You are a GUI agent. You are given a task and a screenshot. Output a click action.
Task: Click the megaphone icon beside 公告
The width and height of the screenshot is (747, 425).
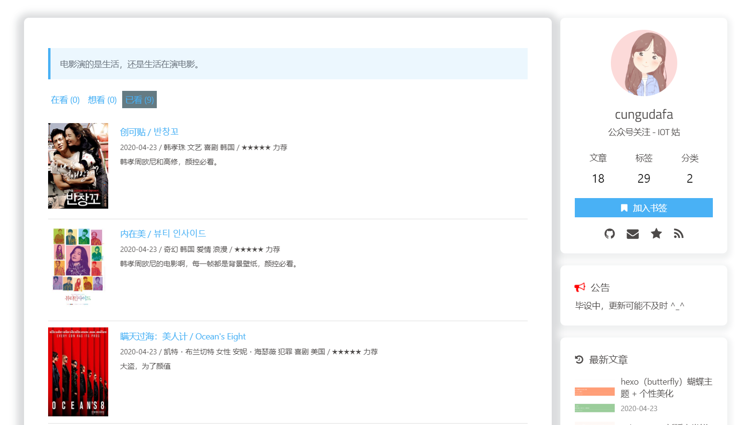(x=580, y=287)
